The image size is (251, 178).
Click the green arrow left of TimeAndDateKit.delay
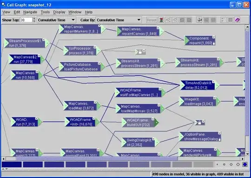(183, 86)
